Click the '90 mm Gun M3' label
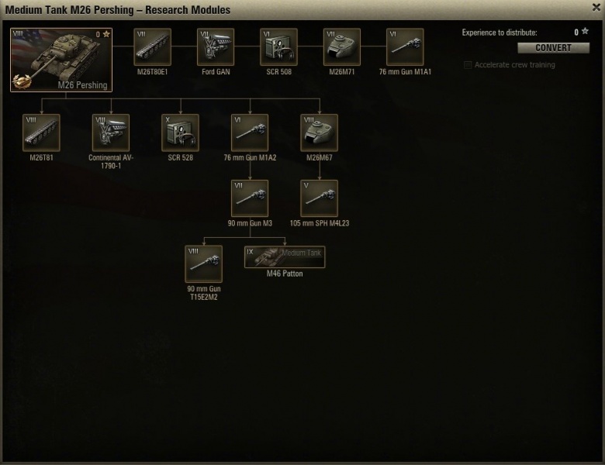 (x=250, y=223)
